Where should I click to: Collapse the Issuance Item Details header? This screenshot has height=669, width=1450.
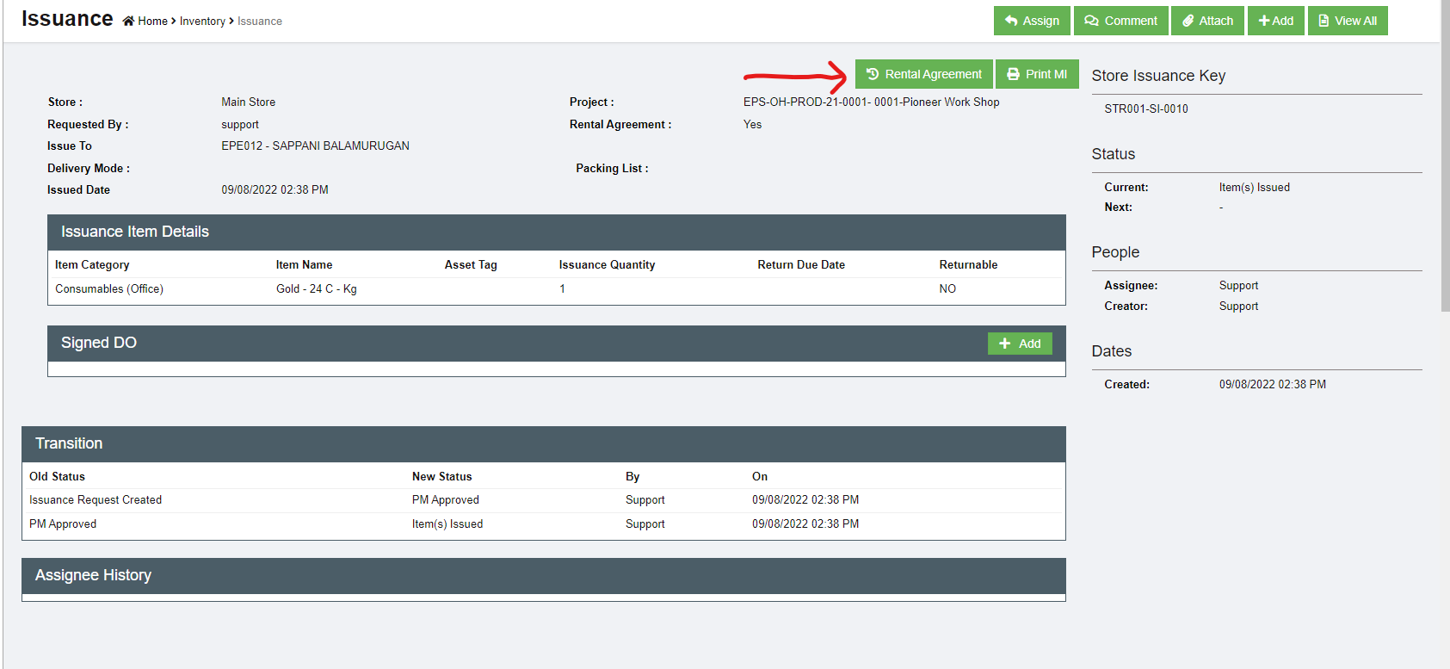click(x=556, y=232)
